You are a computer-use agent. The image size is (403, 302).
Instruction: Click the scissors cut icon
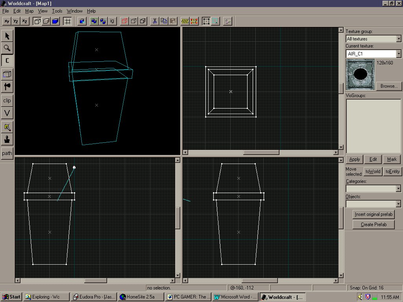pyautogui.click(x=154, y=21)
